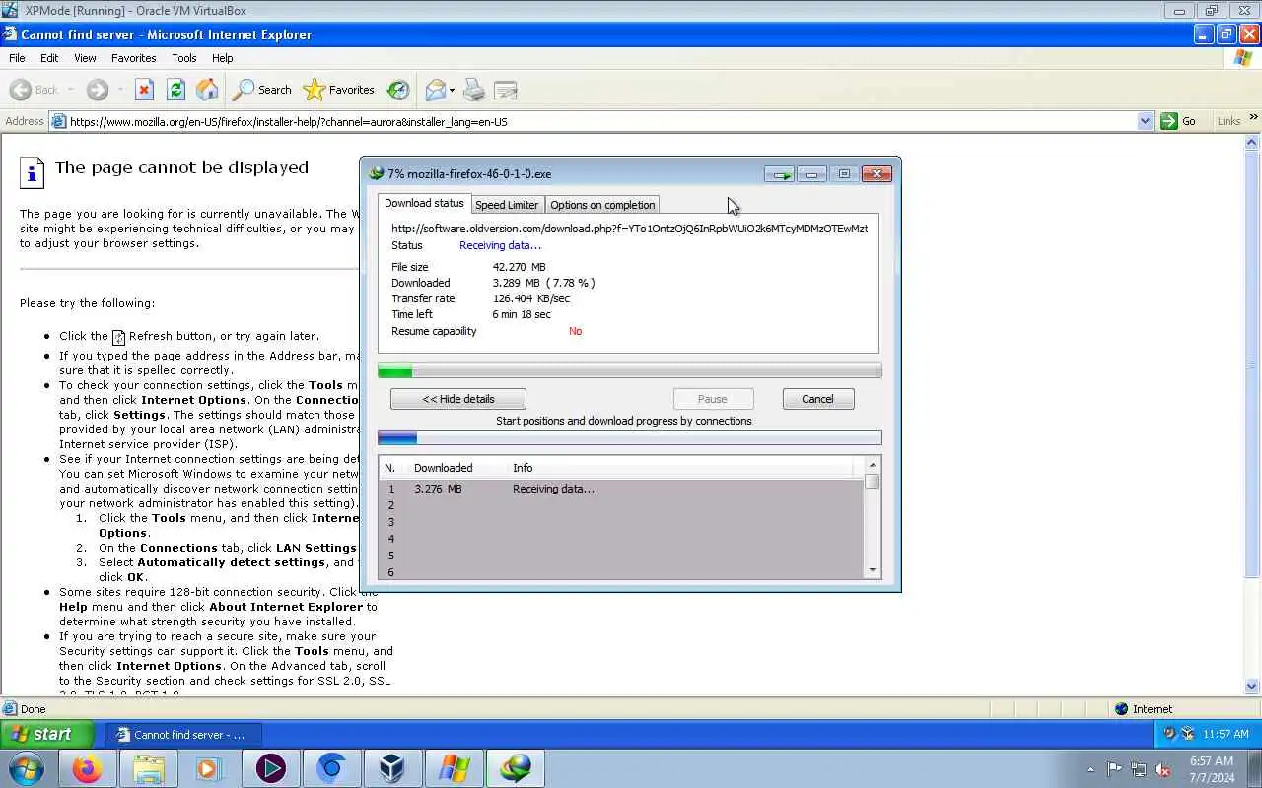
Task: Open the Windows XP Mode taskbar icon
Action: tap(454, 768)
